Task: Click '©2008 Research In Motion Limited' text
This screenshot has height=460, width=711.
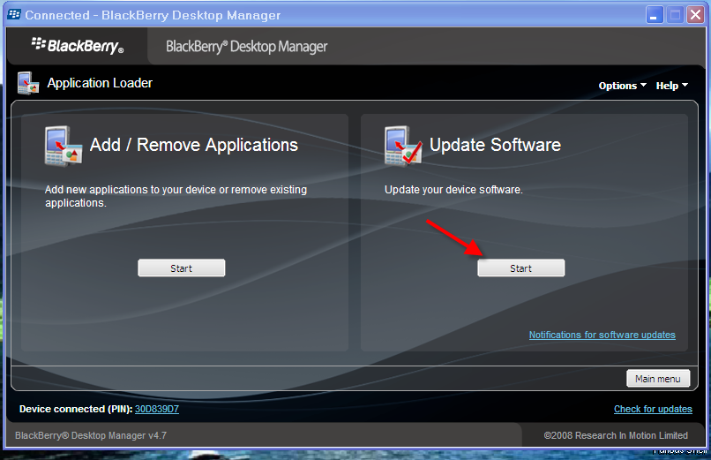Action: pyautogui.click(x=616, y=435)
